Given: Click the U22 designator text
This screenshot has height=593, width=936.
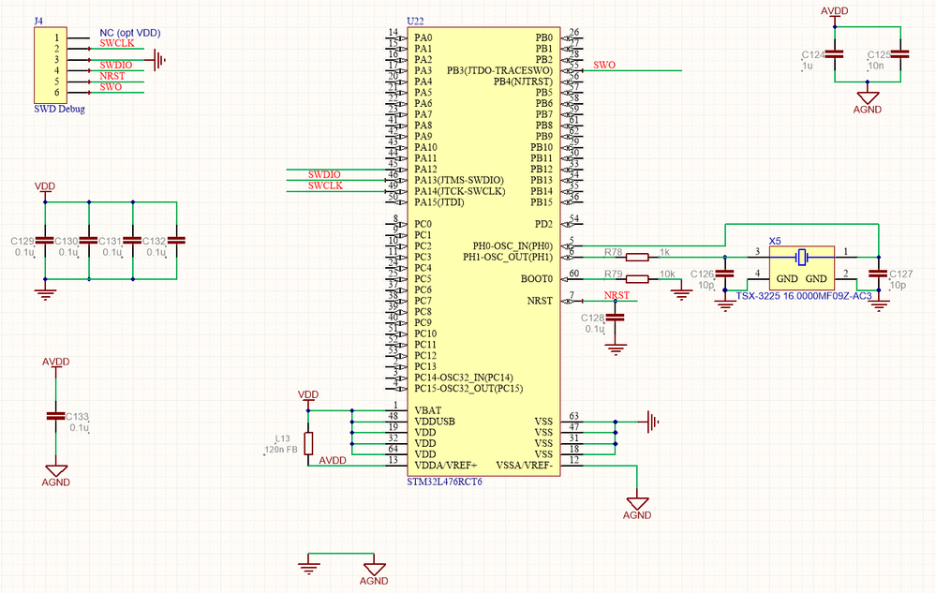Looking at the screenshot, I should point(415,21).
